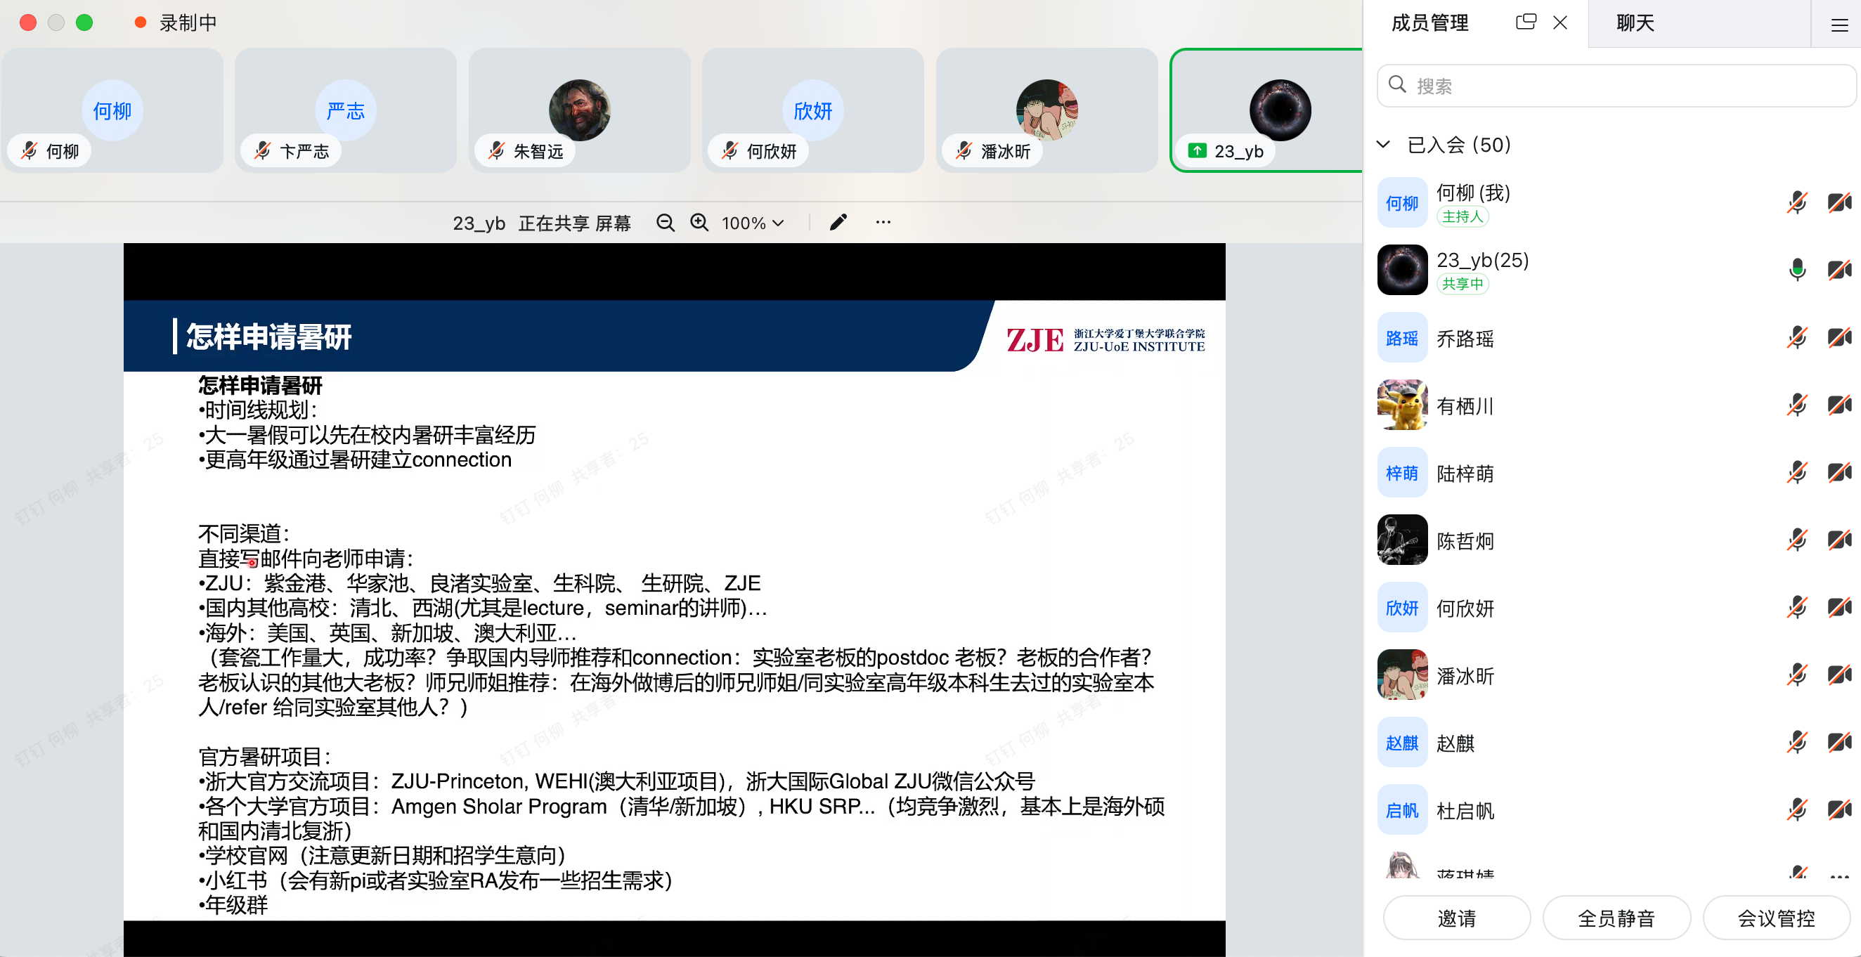Image resolution: width=1861 pixels, height=957 pixels.
Task: Click the 邀请 invite button
Action: 1456,917
